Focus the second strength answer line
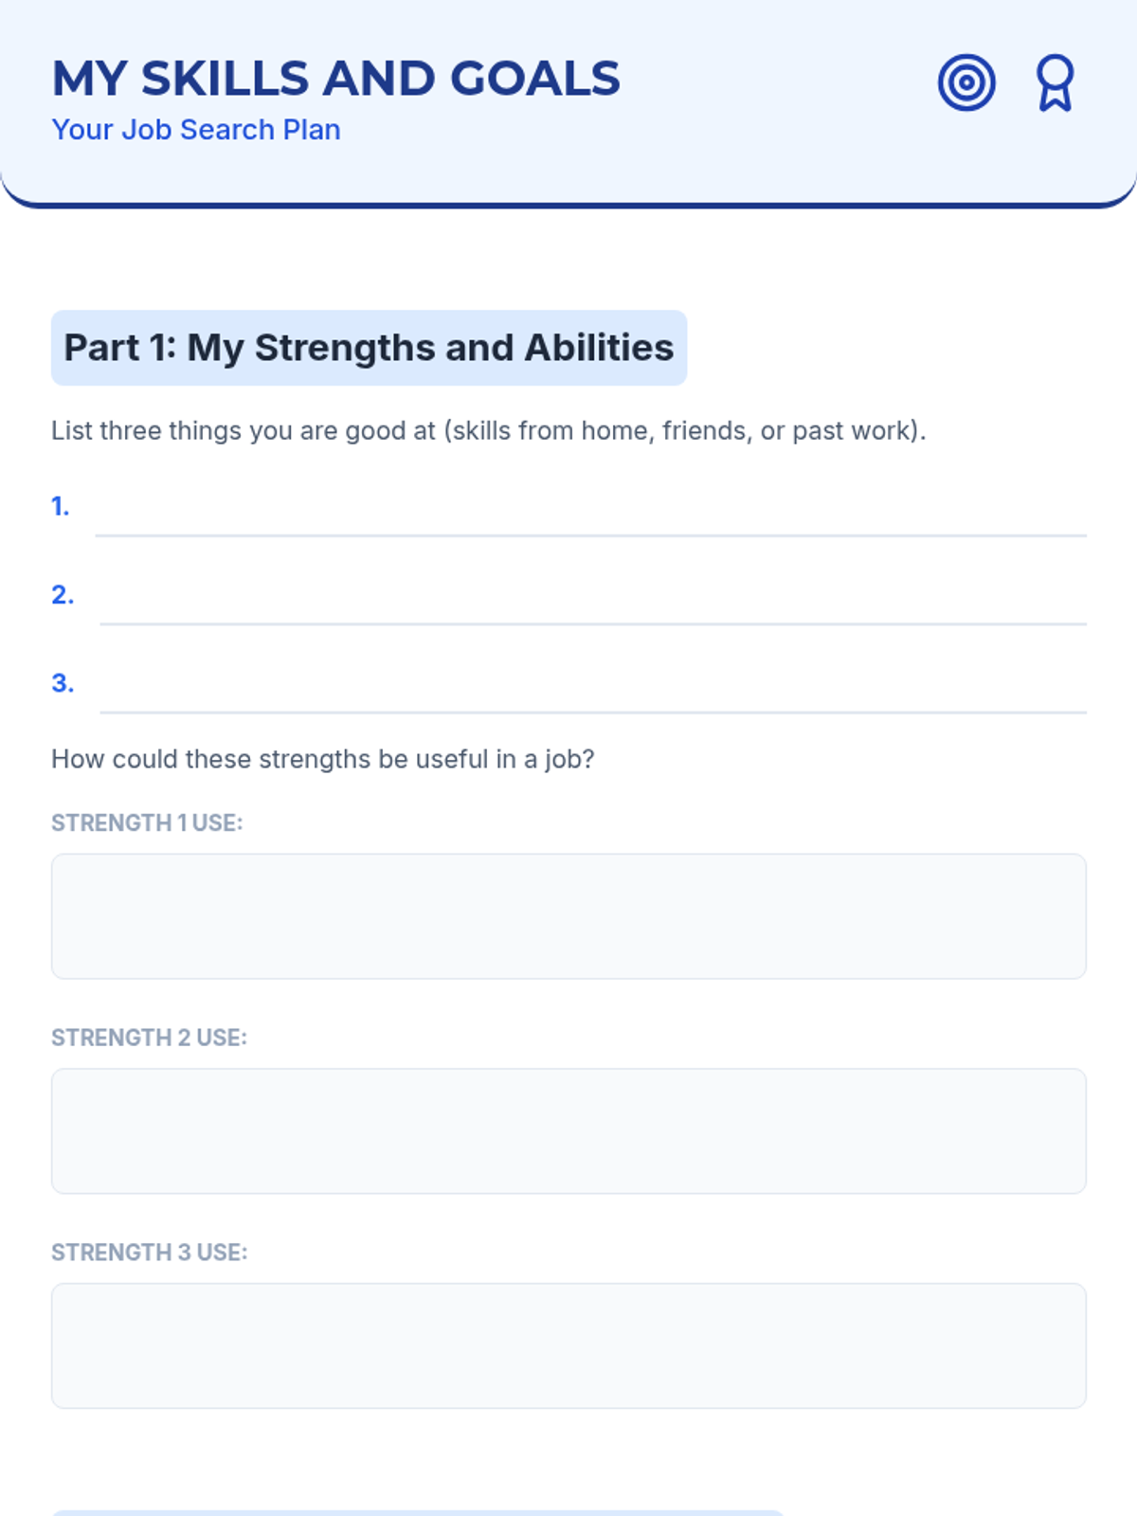The image size is (1137, 1516). click(592, 605)
